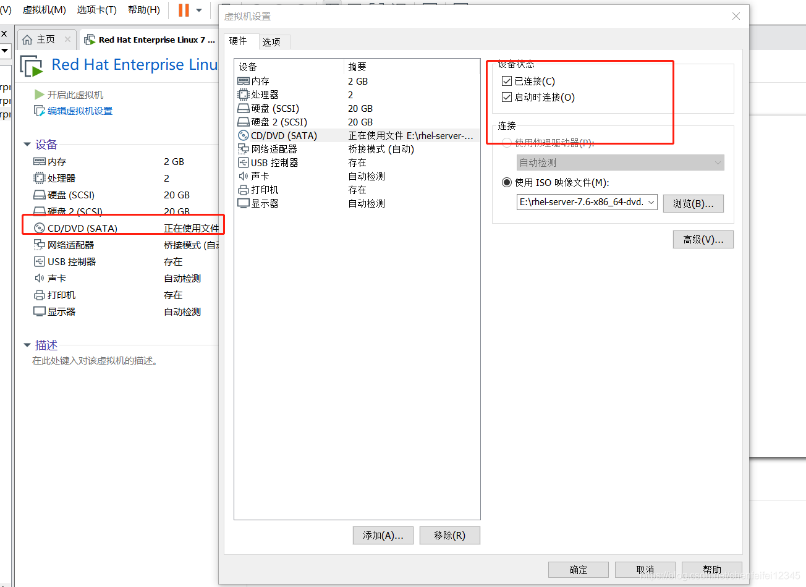Click the orange pause VM toolbar icon
Image resolution: width=806 pixels, height=587 pixels.
pos(184,10)
